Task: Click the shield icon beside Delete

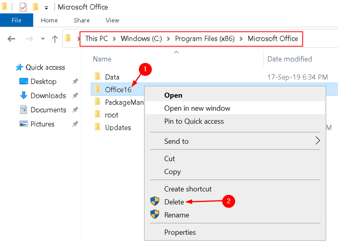Action: coord(155,201)
